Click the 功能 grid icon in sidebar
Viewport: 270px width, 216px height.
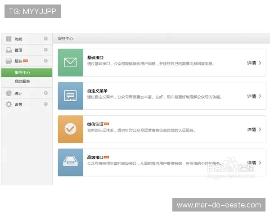9,39
